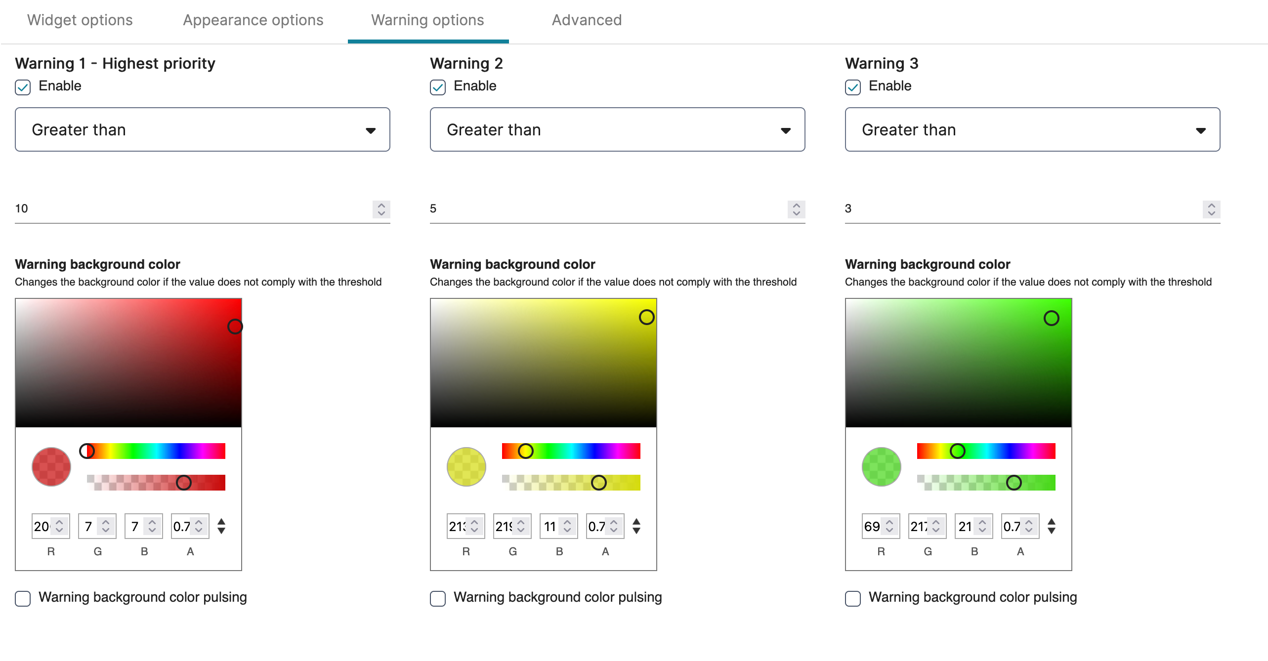Click the green circular color preview swatch

(x=882, y=467)
